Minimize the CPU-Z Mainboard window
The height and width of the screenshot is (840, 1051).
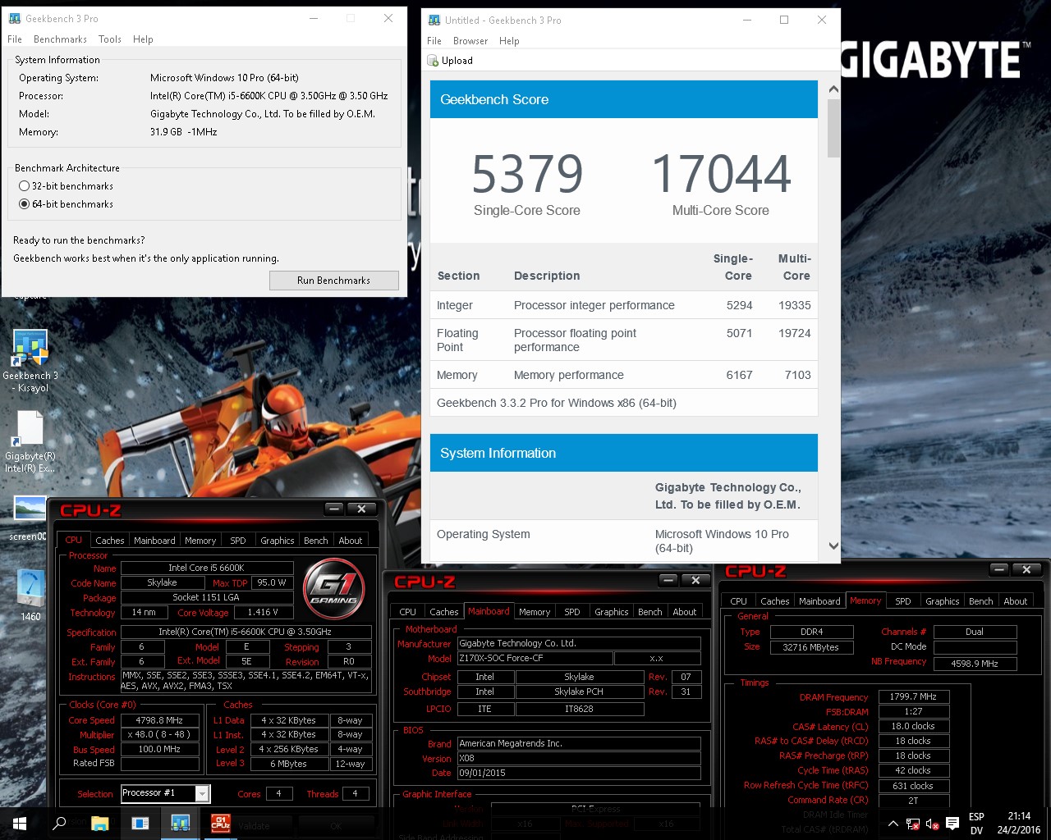(668, 580)
